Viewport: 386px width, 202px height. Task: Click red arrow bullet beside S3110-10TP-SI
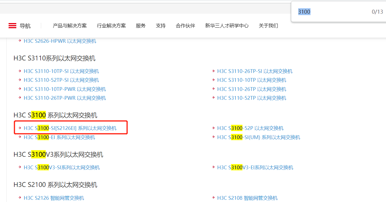20,71
